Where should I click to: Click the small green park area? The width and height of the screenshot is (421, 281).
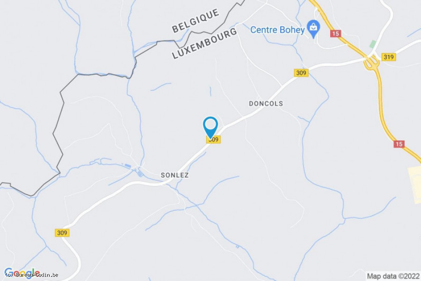pyautogui.click(x=372, y=44)
